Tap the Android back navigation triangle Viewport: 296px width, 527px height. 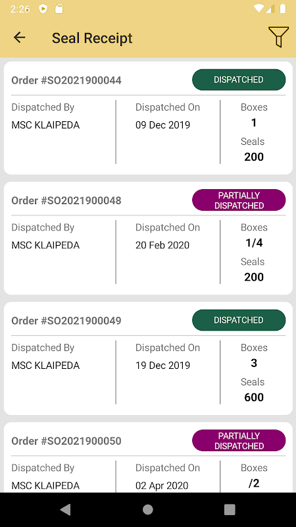[x=65, y=509]
